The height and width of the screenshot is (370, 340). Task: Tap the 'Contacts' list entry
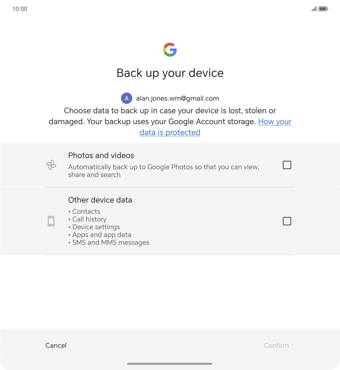[86, 212]
